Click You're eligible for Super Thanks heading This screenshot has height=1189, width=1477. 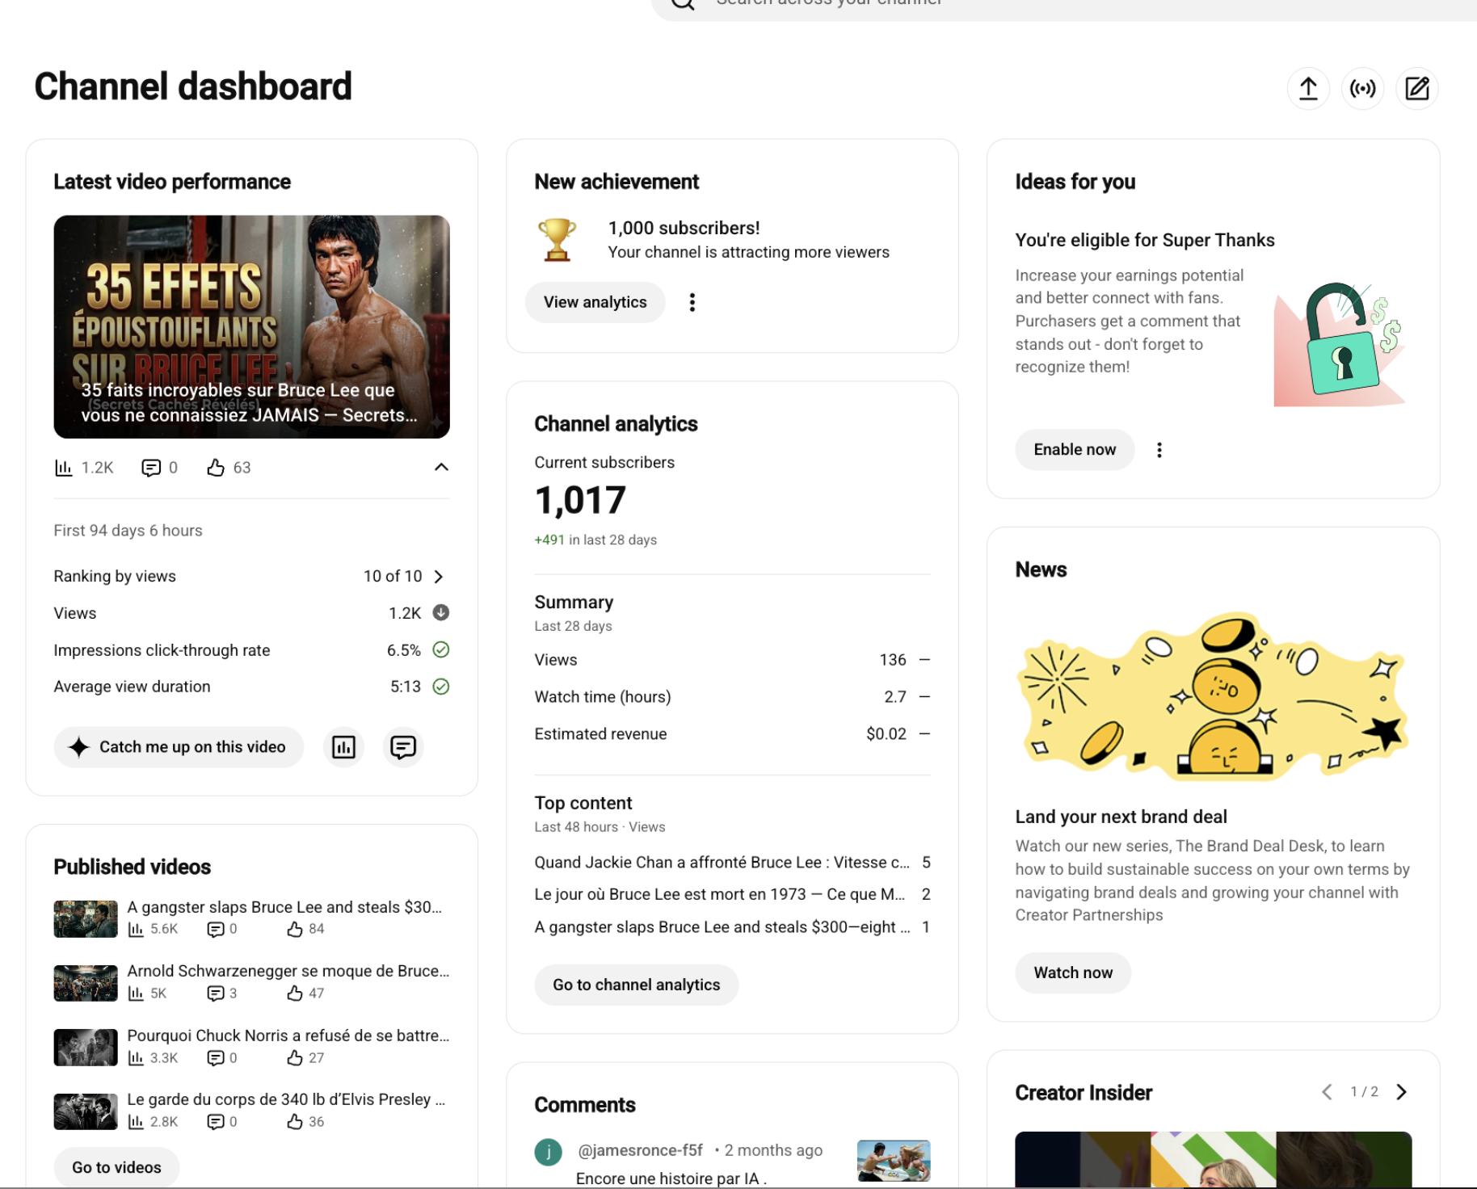tap(1144, 240)
